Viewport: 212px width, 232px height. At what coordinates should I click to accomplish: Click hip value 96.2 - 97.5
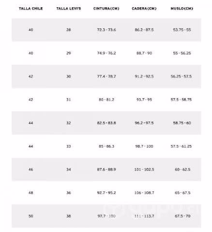(x=144, y=123)
